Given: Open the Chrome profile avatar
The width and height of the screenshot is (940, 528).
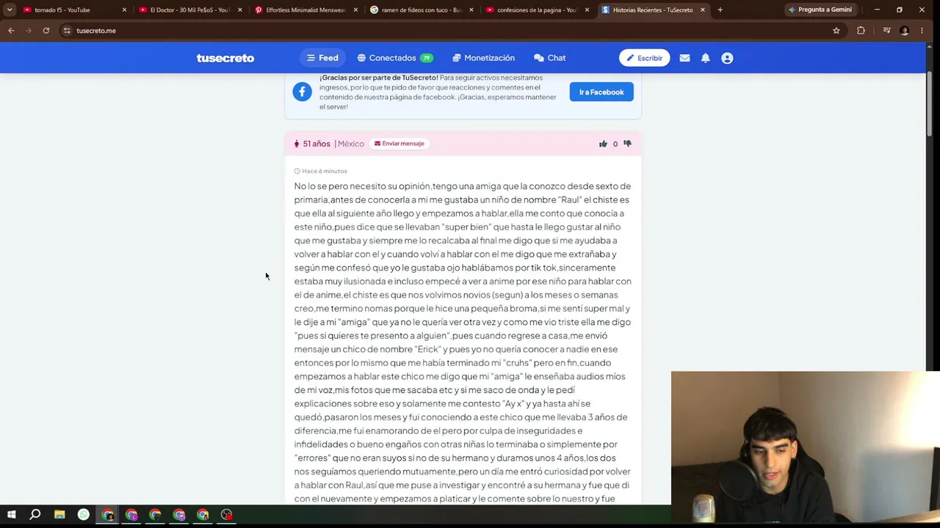Looking at the screenshot, I should coord(904,31).
